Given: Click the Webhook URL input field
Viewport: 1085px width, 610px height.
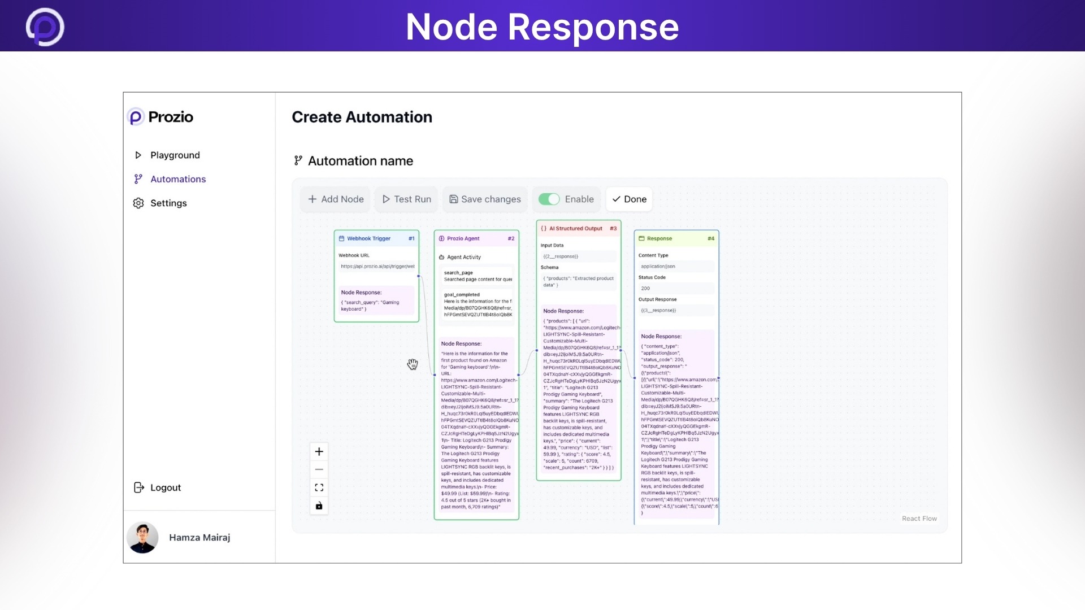Looking at the screenshot, I should 377,267.
